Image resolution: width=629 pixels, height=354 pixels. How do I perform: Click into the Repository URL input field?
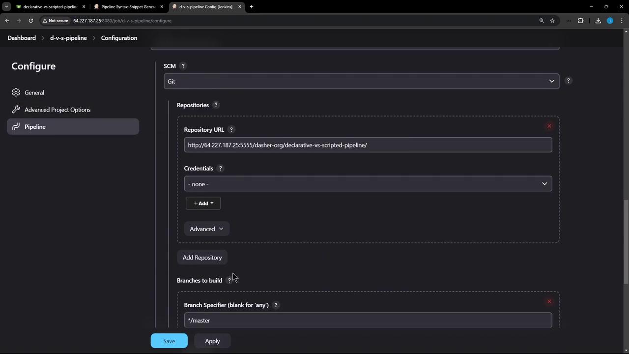tap(368, 145)
